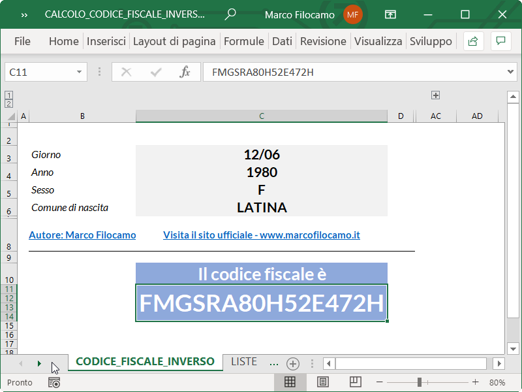The image size is (522, 392).
Task: Expand the grouped columns with plus button
Action: pos(436,95)
